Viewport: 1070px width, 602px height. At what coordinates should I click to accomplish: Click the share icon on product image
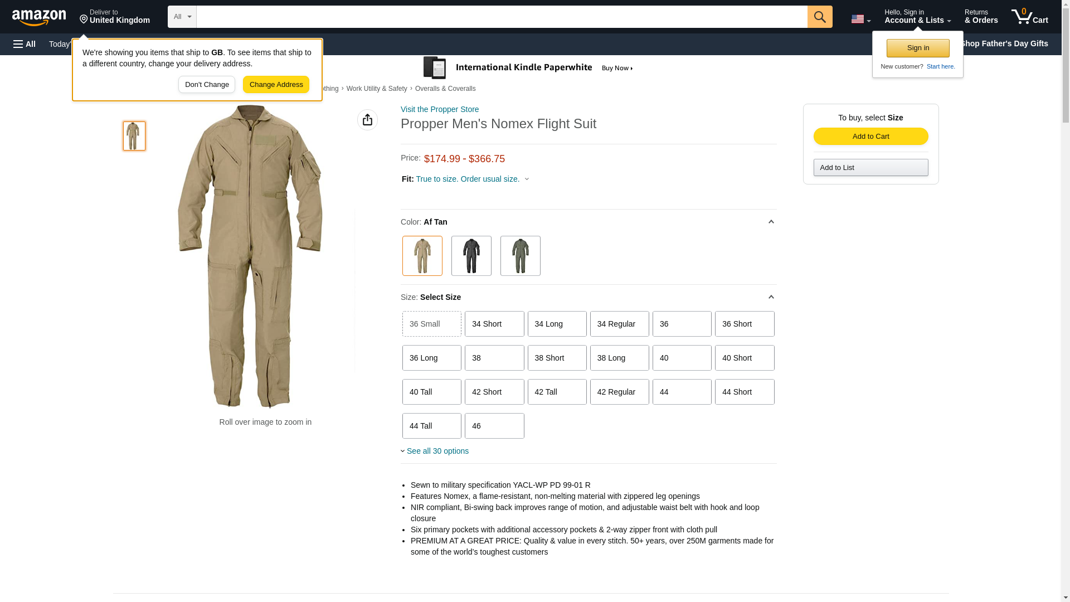pos(367,120)
